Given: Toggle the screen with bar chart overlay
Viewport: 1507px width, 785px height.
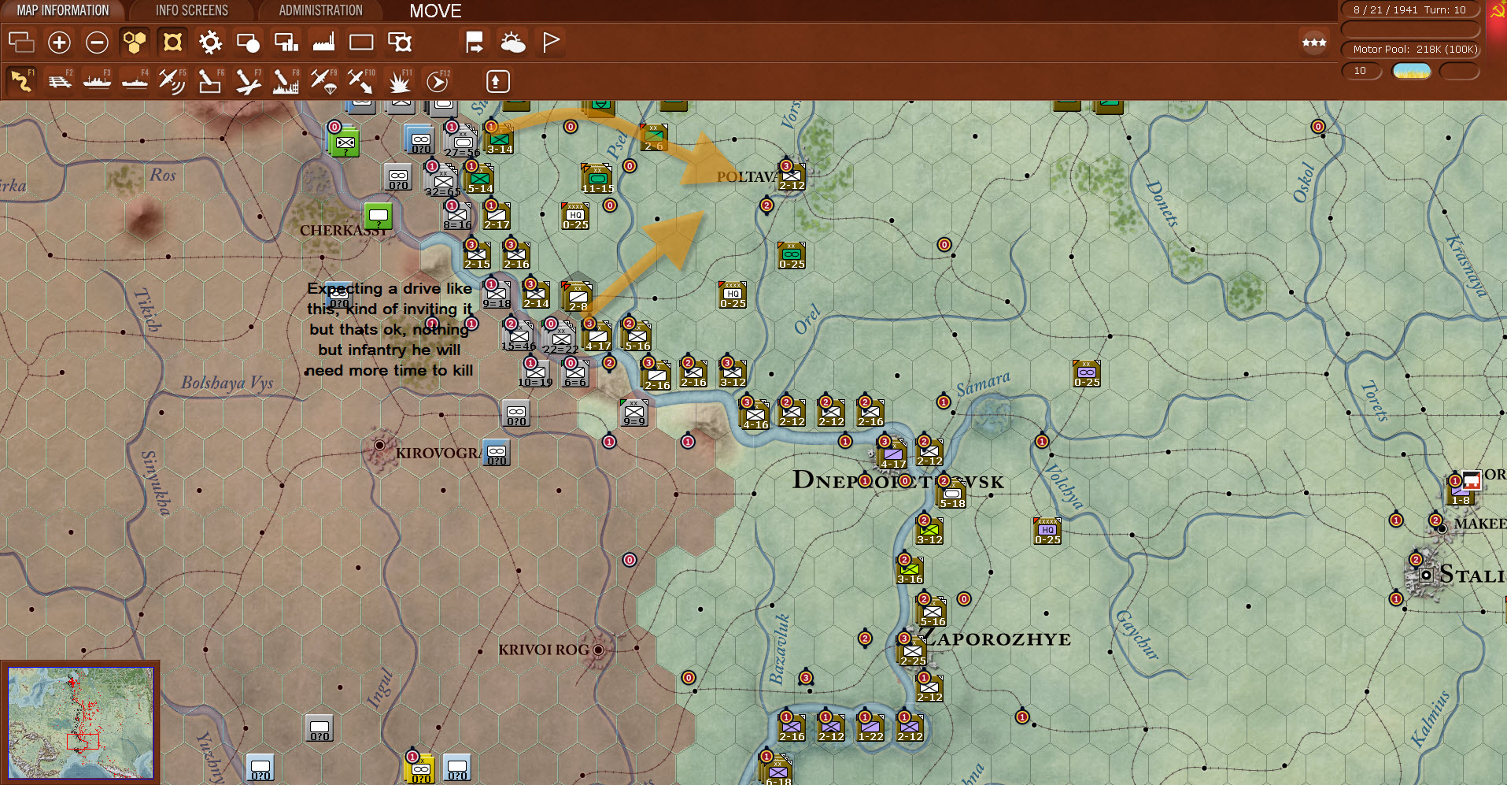Looking at the screenshot, I should [286, 43].
